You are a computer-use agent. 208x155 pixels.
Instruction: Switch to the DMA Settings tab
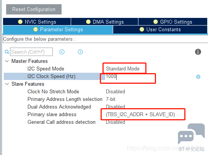click(x=105, y=22)
